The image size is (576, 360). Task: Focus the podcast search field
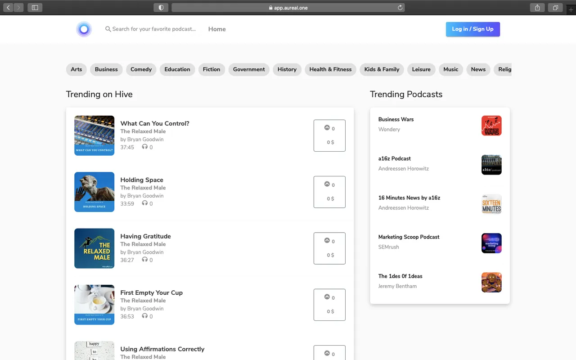tap(154, 29)
